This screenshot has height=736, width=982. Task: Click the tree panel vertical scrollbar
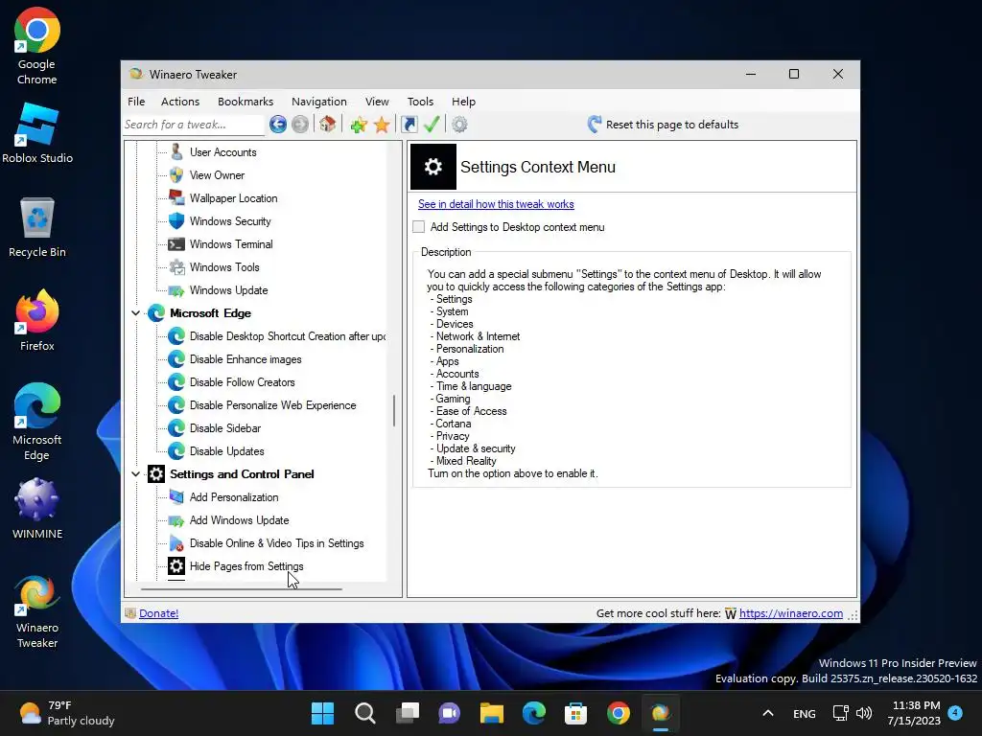point(394,410)
